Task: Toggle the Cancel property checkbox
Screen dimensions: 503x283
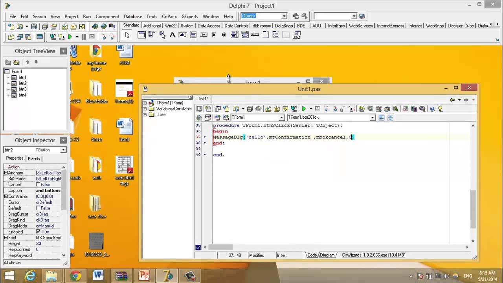Action: [38, 185]
